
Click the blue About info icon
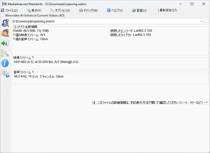5,63
